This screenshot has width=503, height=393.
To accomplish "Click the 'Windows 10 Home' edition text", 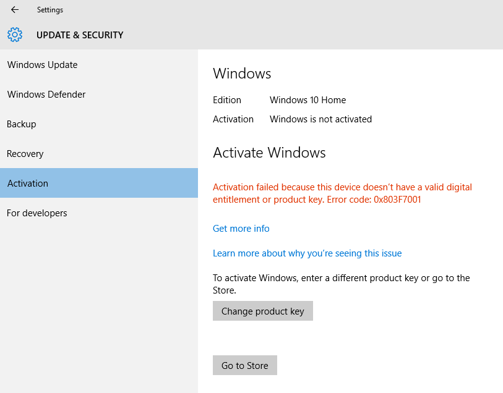I will (307, 100).
